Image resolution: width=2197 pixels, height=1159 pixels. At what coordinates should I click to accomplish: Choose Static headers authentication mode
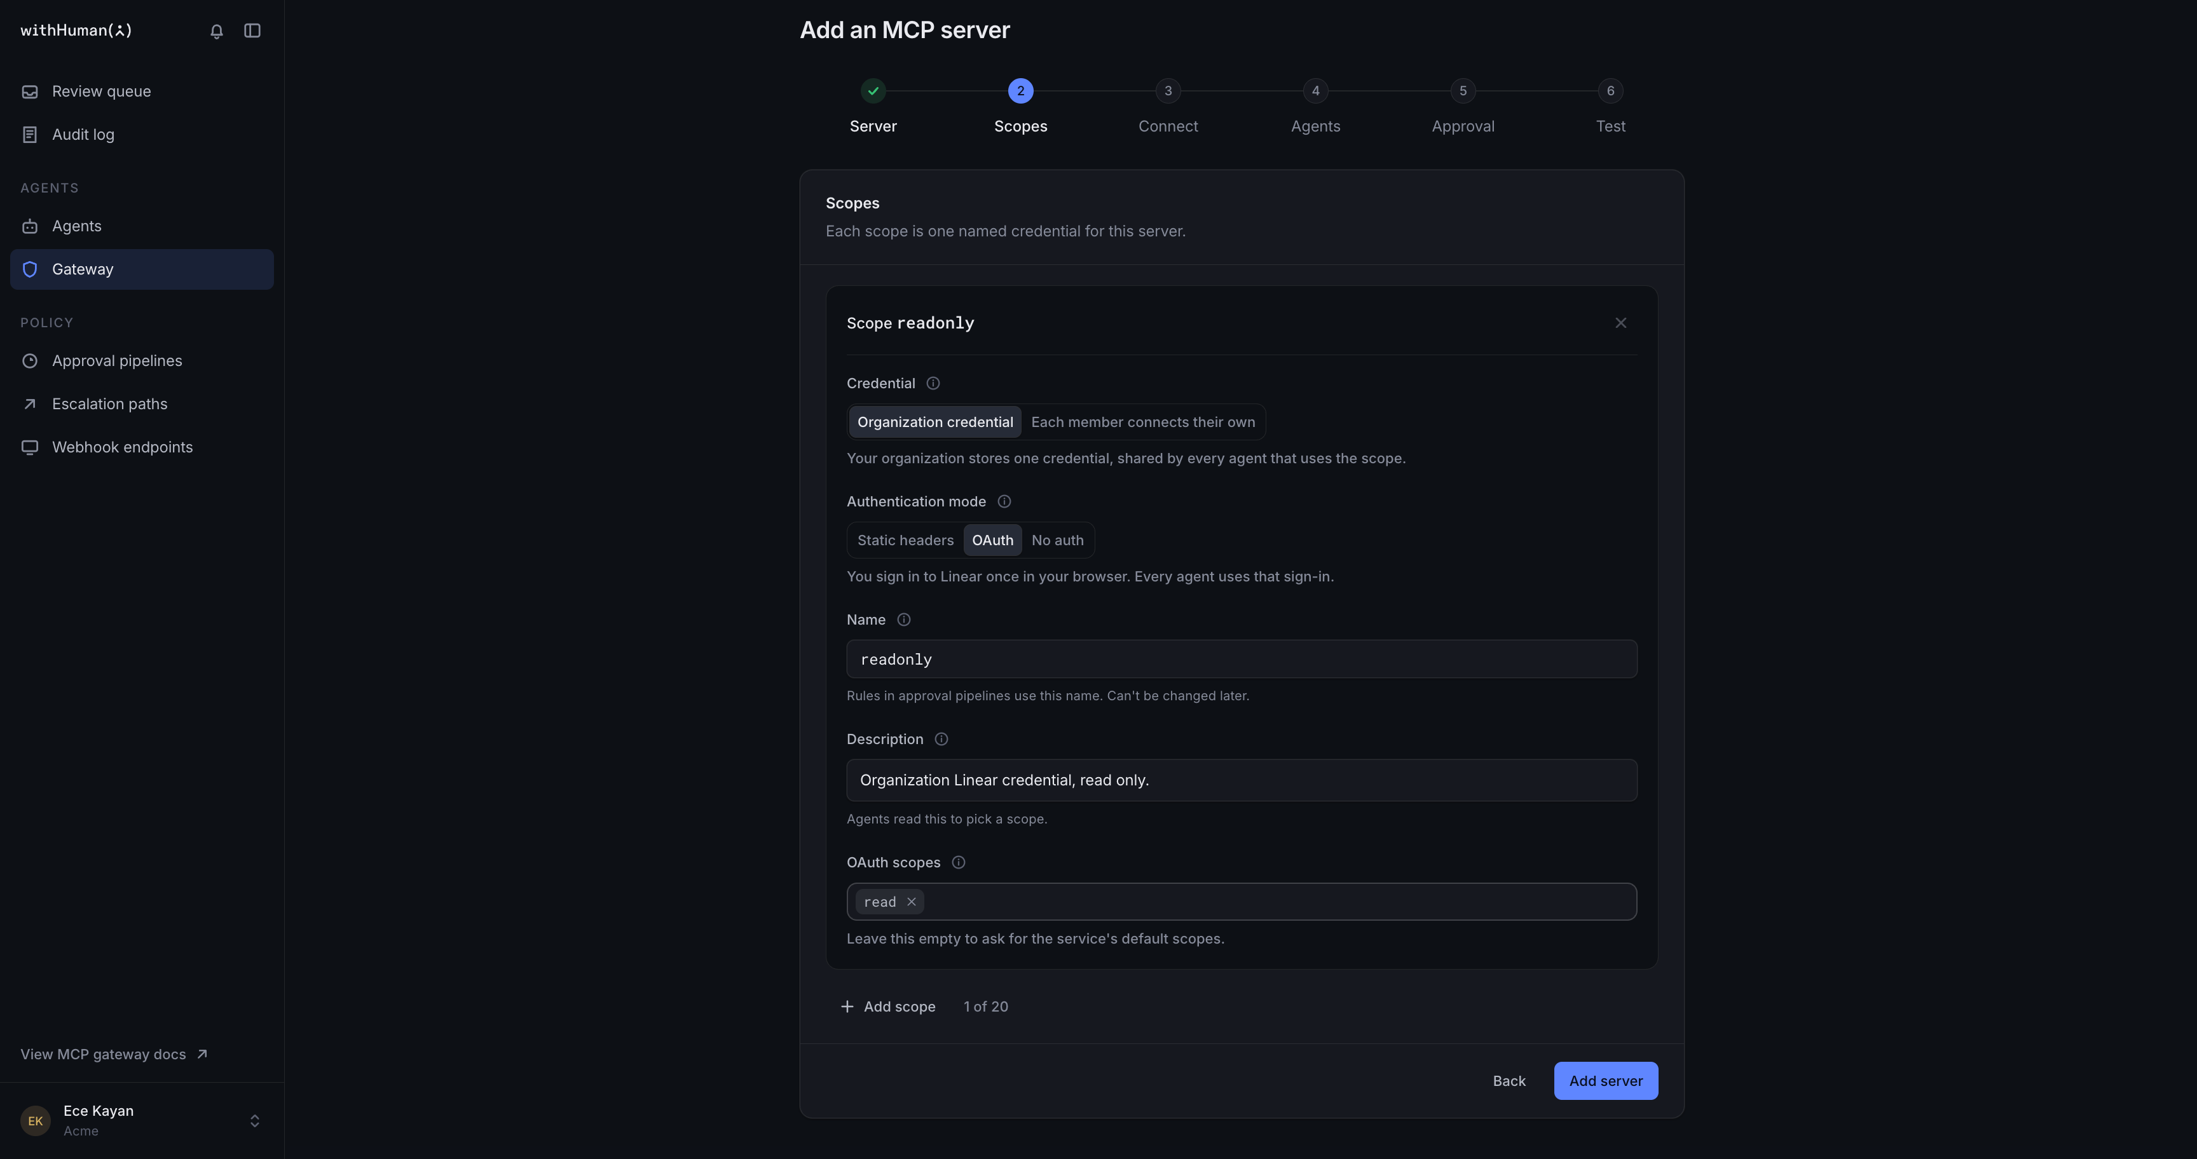point(905,540)
